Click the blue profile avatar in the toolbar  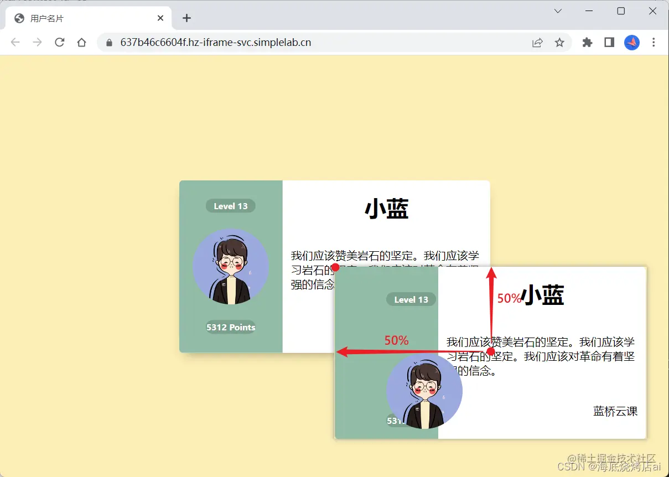pos(631,42)
